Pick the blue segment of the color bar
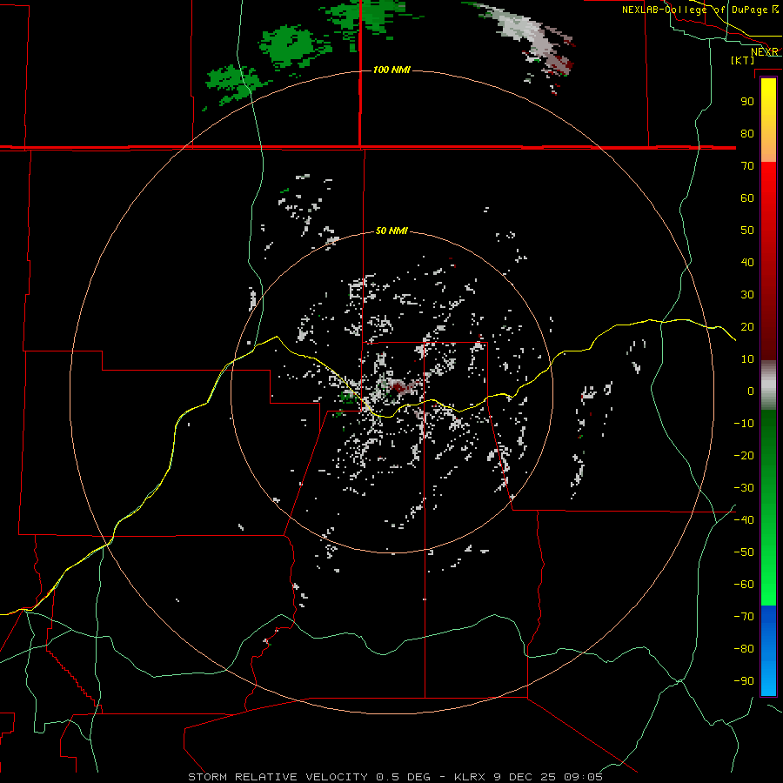783x783 pixels. point(768,651)
